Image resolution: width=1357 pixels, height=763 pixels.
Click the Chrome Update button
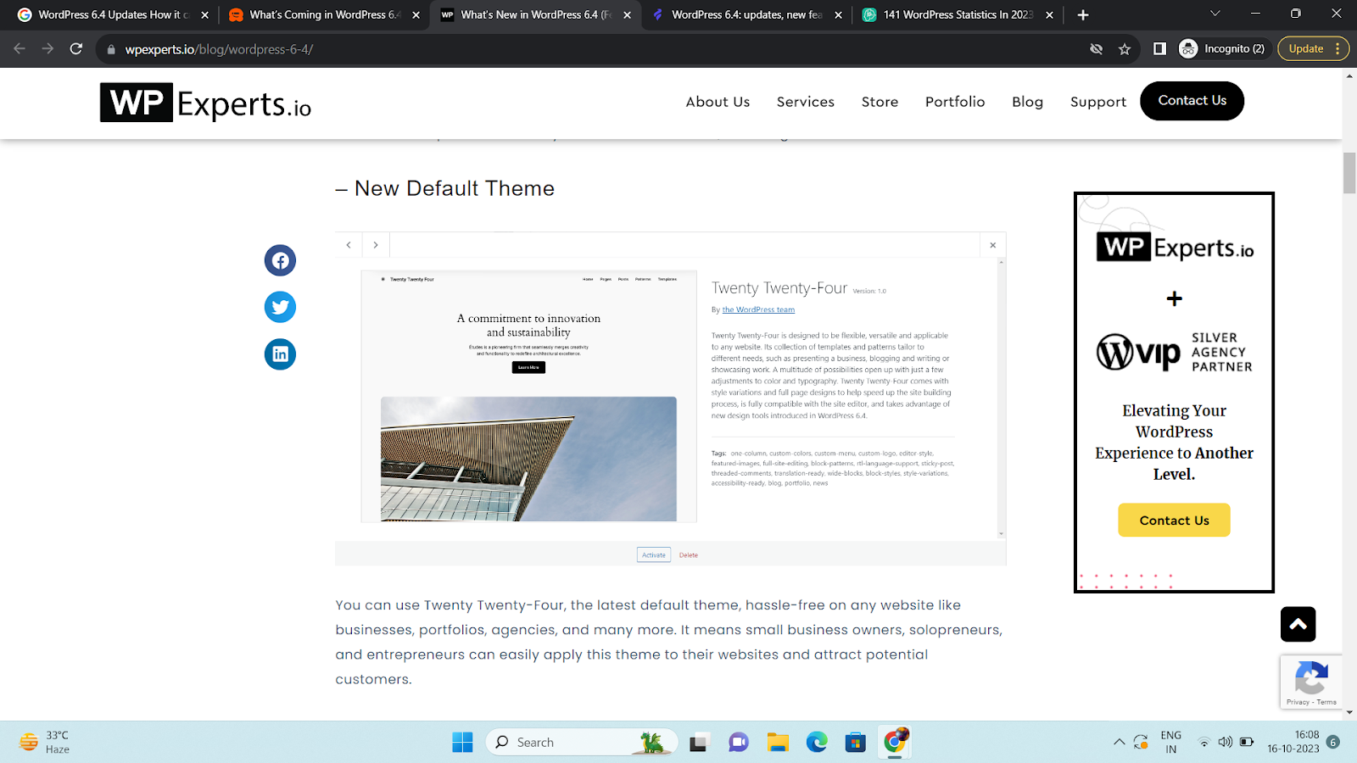coord(1313,49)
